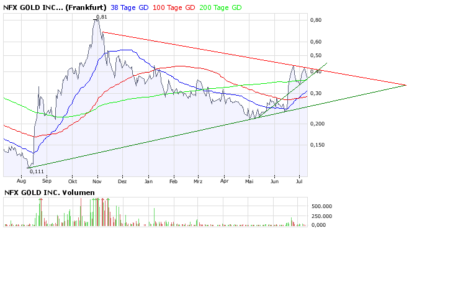Screen dimensions: 458x295
Task: Click the 500.000 volume axis value
Action: pos(321,206)
